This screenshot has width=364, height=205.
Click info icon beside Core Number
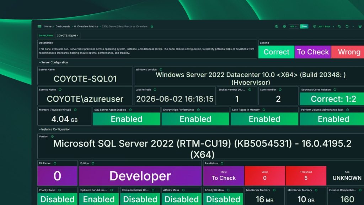click(280, 90)
